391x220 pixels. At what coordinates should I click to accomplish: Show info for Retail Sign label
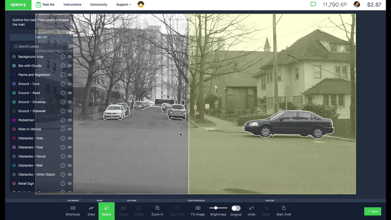63,184
